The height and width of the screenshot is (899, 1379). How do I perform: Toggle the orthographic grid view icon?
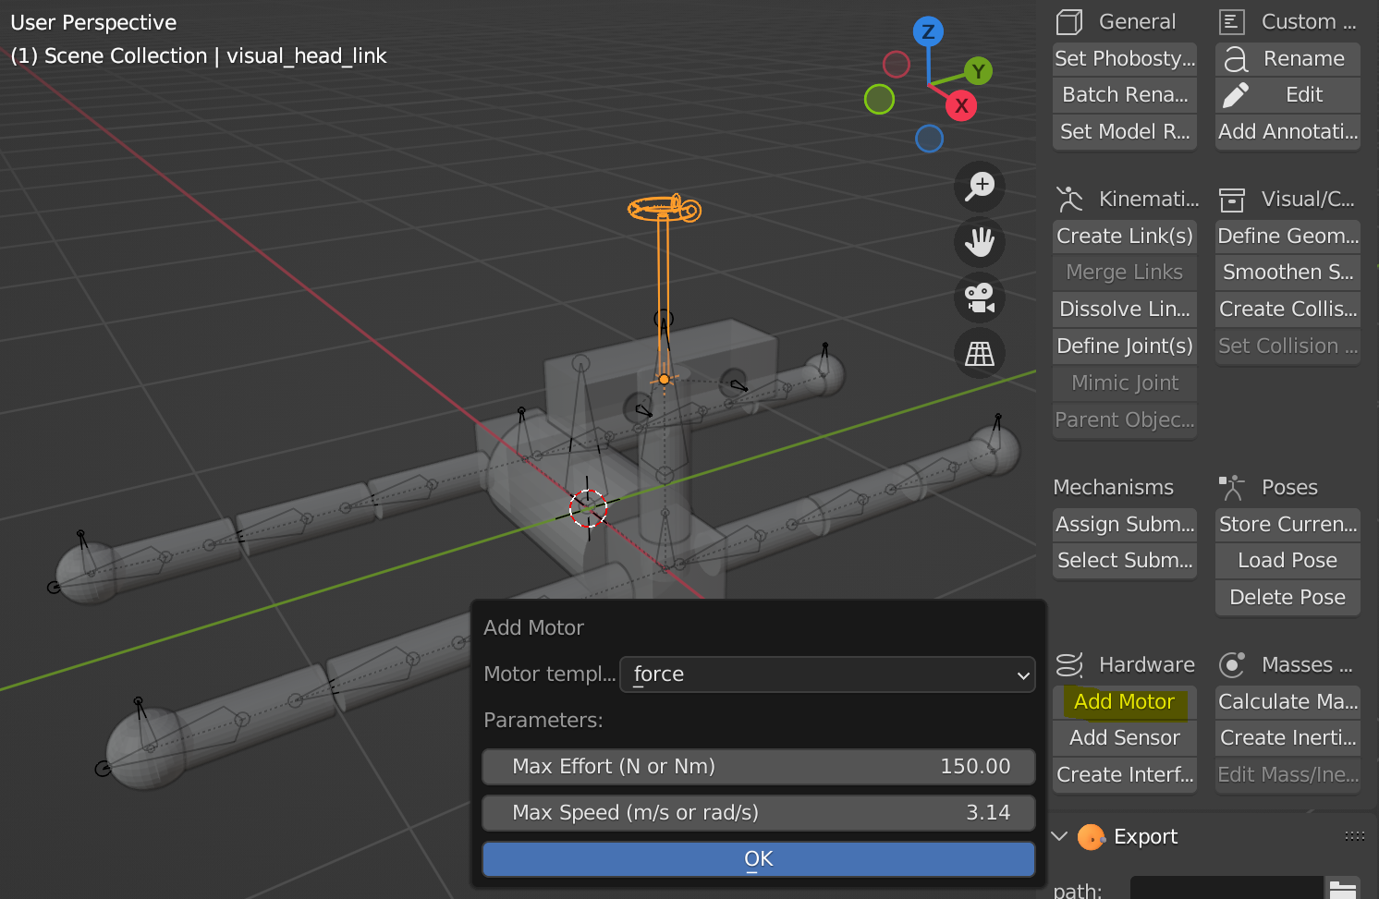979,353
